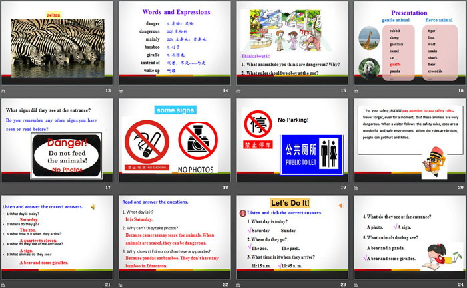Click the animation star under slide 13
The image size is (467, 288).
click(x=3, y=91)
